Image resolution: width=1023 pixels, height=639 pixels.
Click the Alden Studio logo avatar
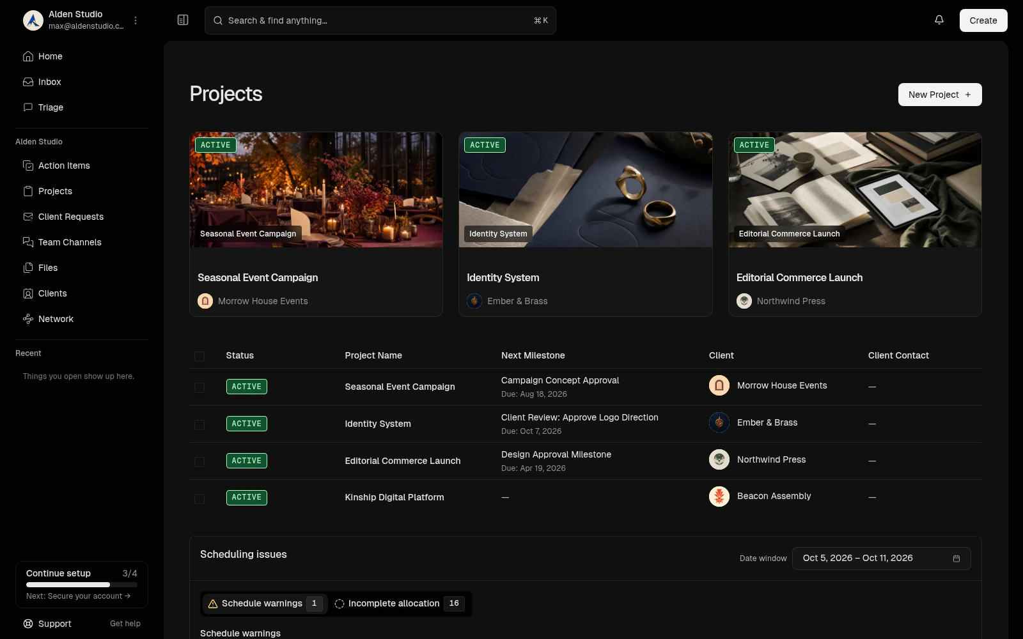pyautogui.click(x=33, y=20)
